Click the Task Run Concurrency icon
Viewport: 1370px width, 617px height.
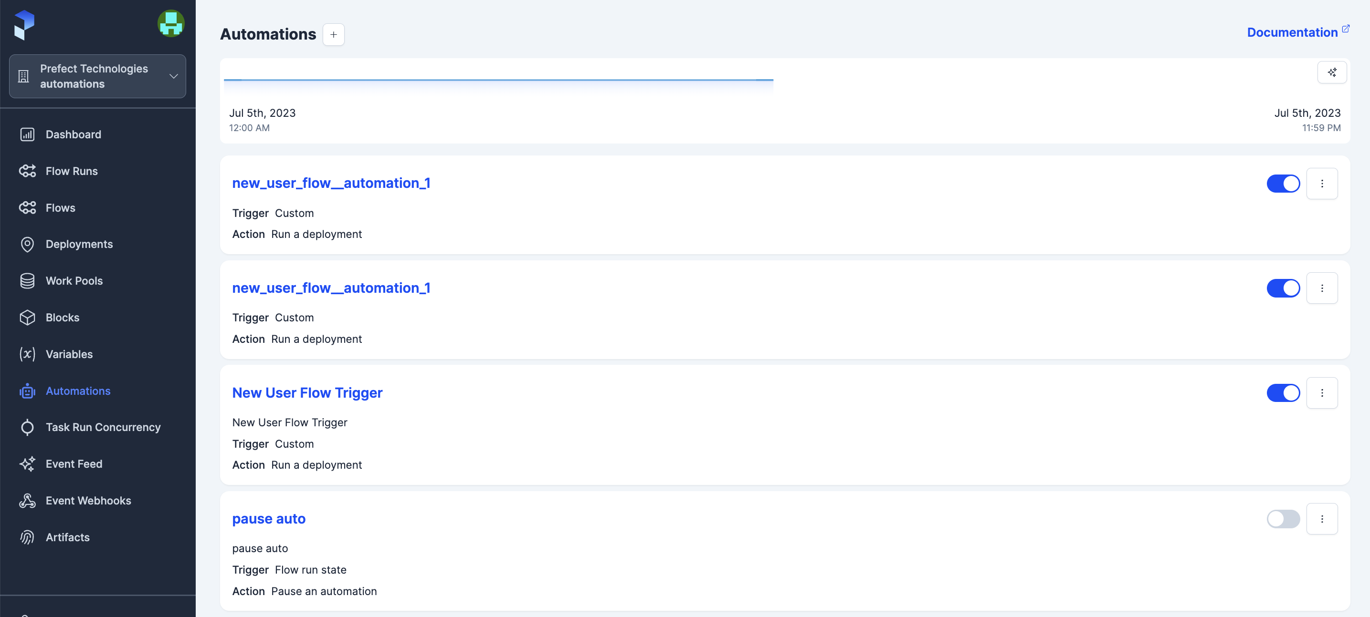pyautogui.click(x=27, y=427)
